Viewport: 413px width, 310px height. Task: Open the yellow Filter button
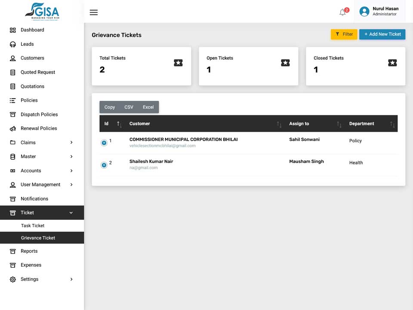[x=344, y=34]
